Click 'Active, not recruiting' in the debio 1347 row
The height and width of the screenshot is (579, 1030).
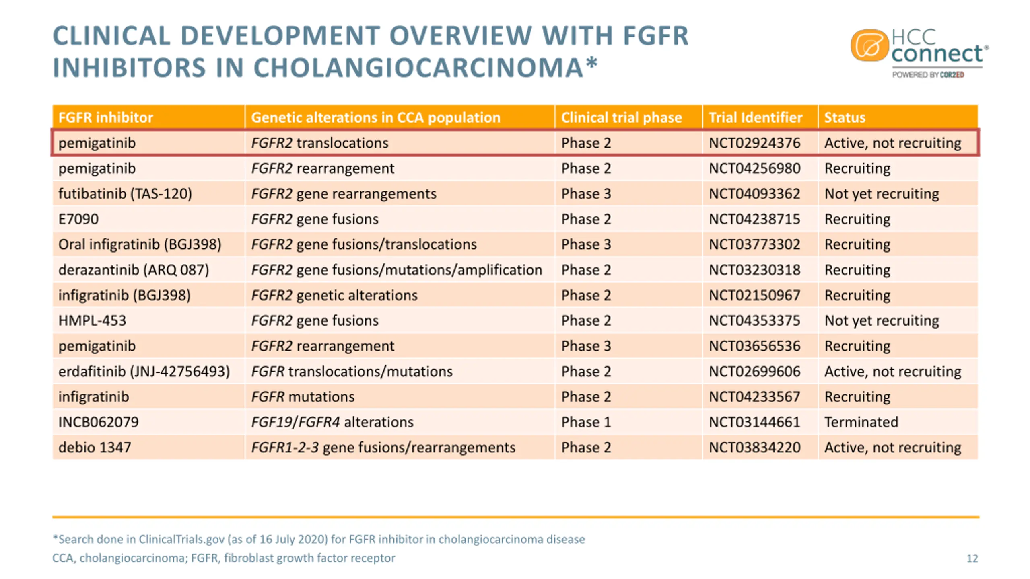(893, 448)
